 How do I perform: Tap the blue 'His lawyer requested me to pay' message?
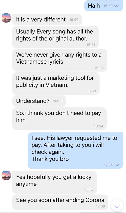[75, 150]
